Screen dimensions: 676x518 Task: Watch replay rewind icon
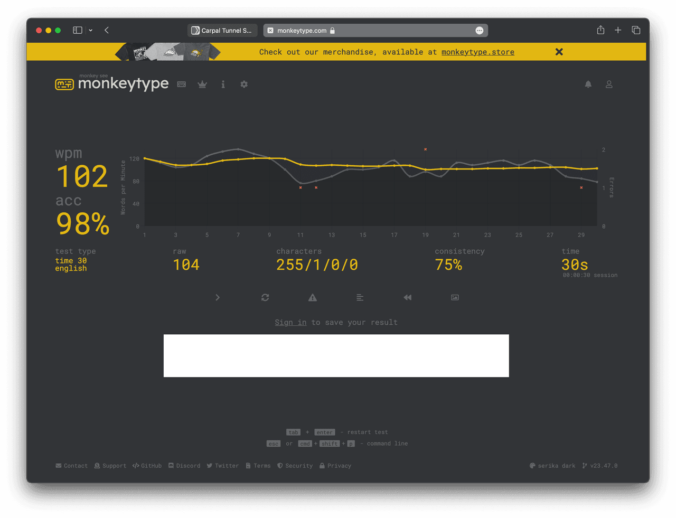click(x=408, y=298)
